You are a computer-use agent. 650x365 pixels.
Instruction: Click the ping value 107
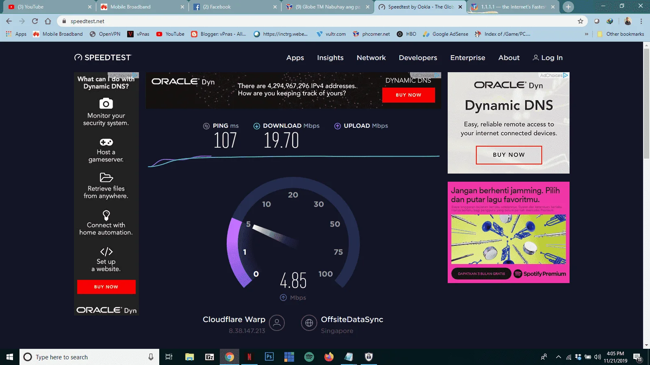pos(225,140)
